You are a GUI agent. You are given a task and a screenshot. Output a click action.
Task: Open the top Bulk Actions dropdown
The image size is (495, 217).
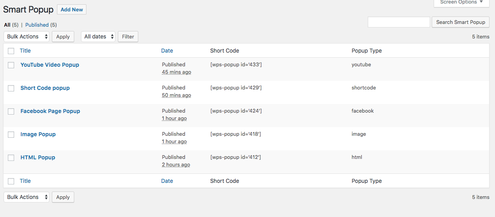[27, 36]
